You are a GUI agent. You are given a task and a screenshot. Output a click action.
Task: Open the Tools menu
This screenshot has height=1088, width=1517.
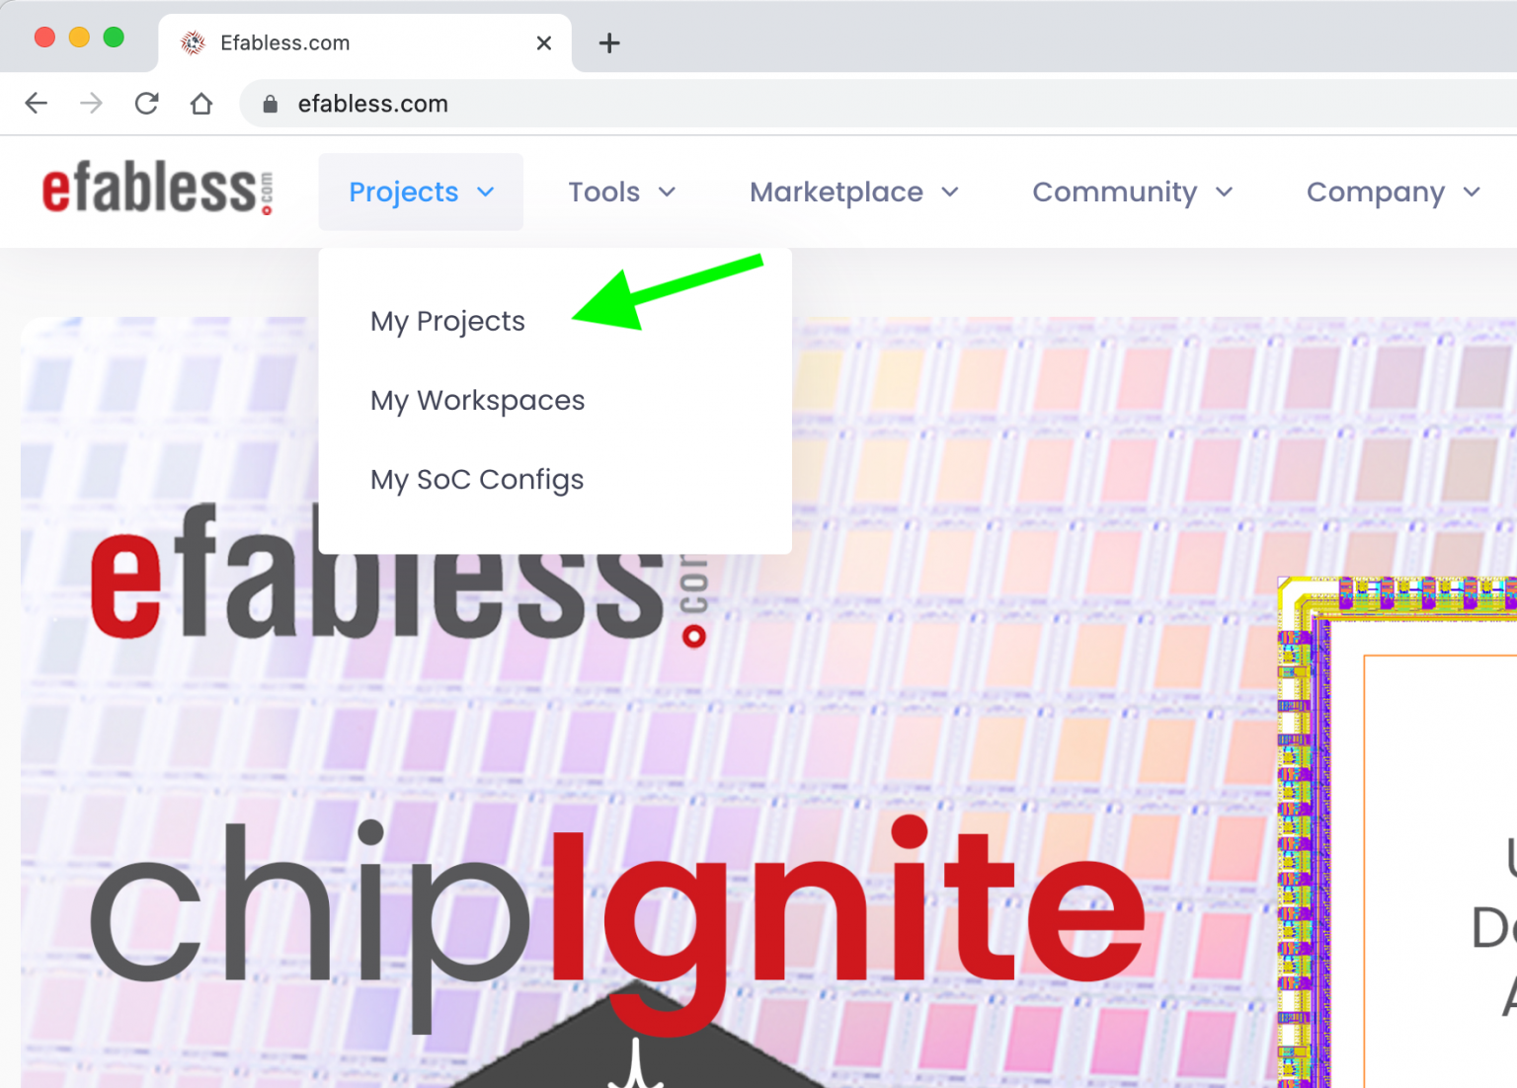point(622,192)
